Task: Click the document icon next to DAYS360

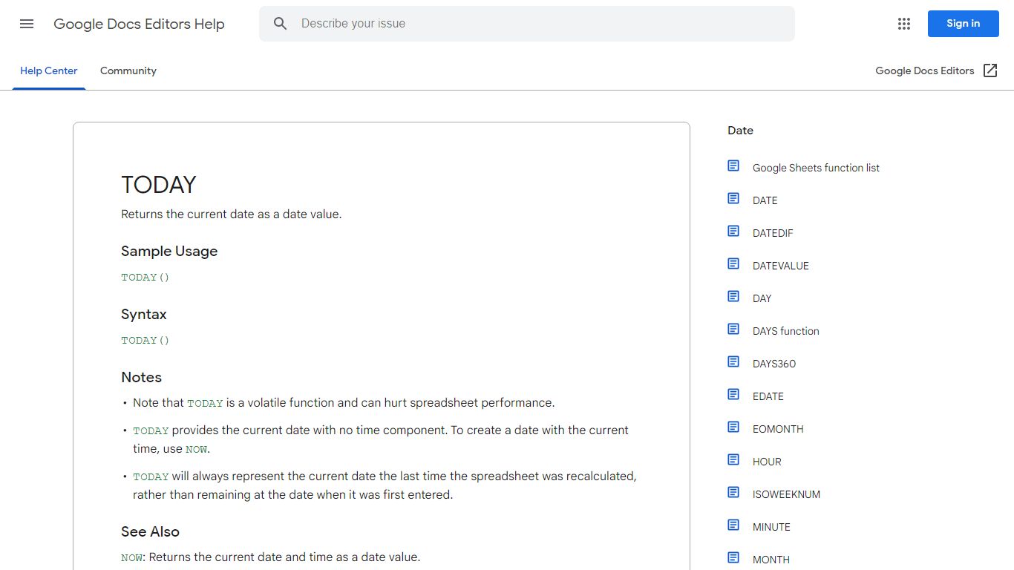Action: click(x=733, y=361)
